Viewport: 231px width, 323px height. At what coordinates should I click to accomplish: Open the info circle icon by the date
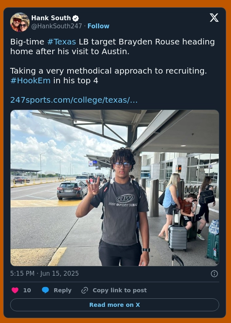click(x=214, y=274)
